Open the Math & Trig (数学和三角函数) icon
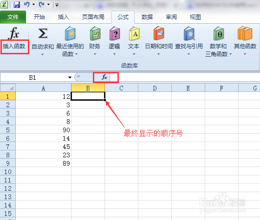This screenshot has height=220, width=260. (x=219, y=33)
